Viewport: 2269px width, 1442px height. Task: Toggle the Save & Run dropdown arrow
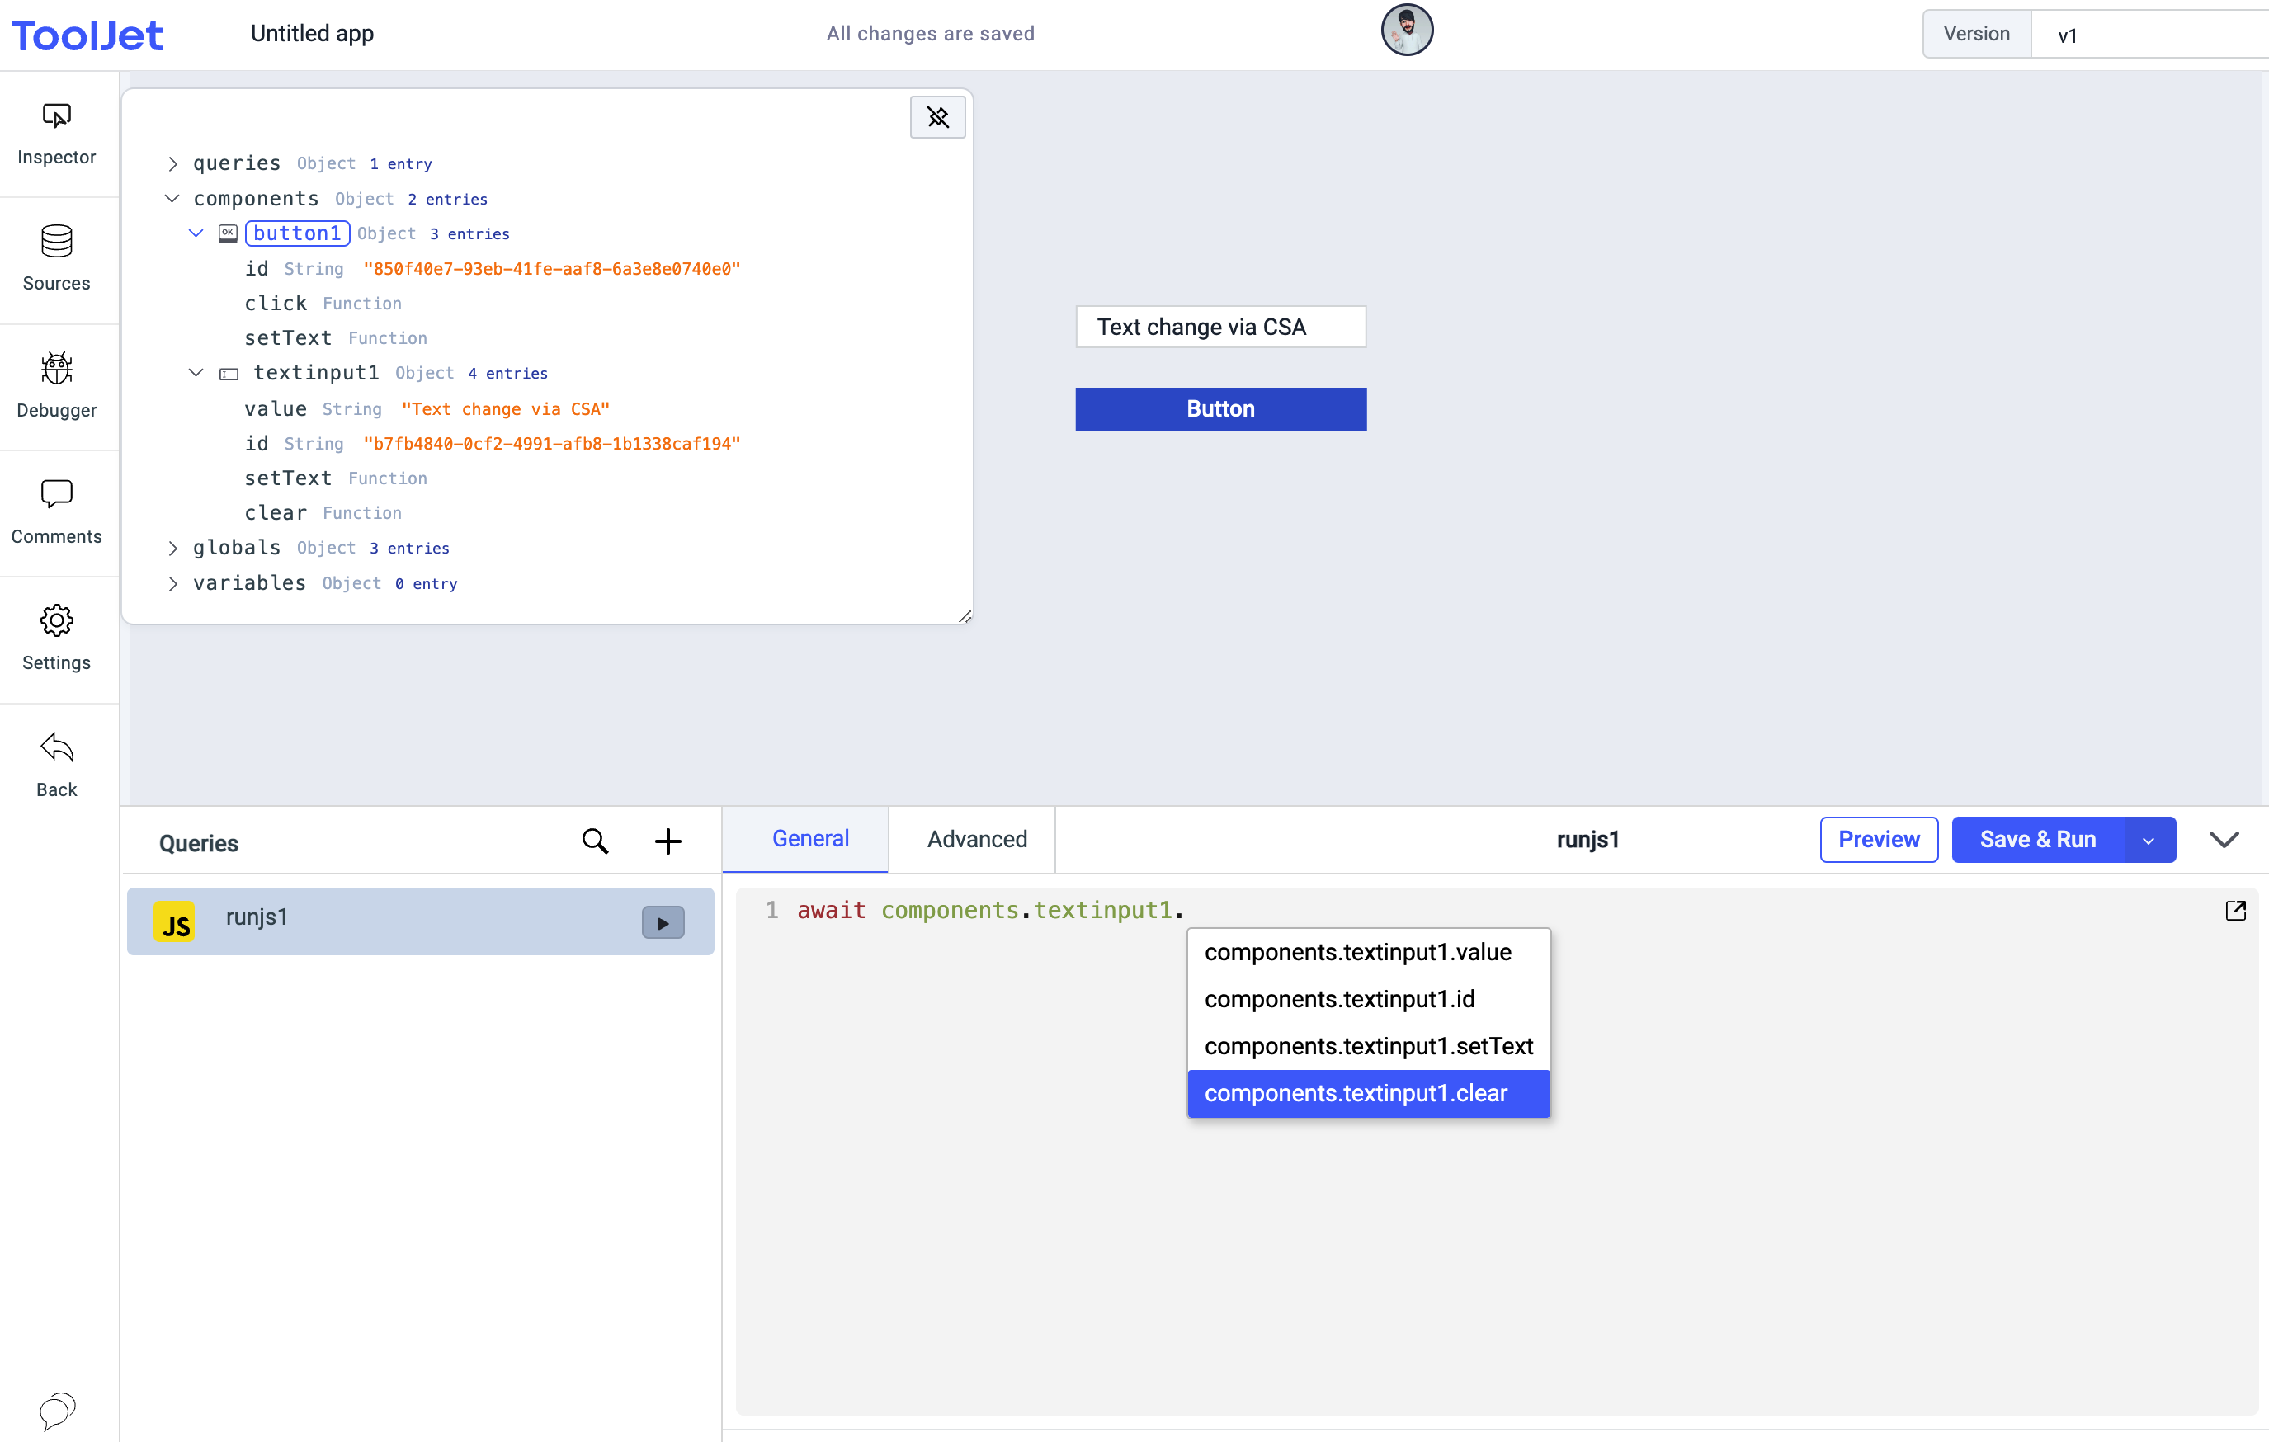tap(2149, 840)
